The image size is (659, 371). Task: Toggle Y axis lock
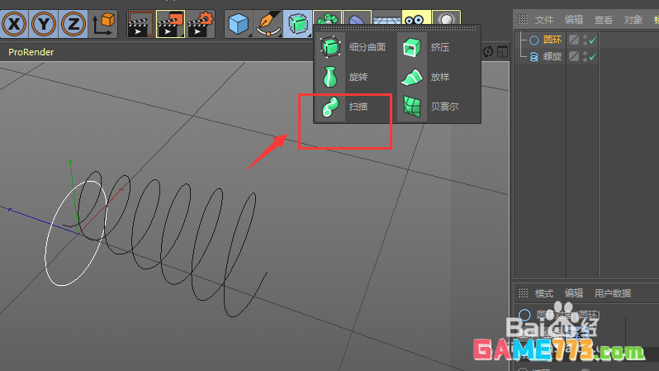click(45, 23)
